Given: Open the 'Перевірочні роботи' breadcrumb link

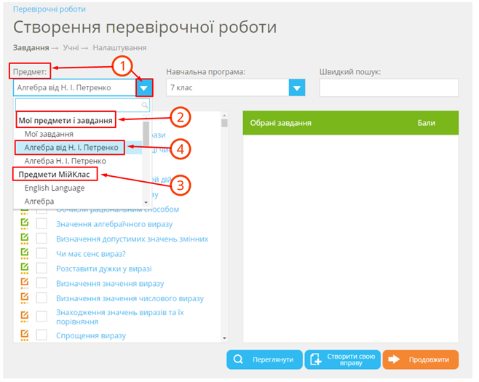Looking at the screenshot, I should point(49,9).
